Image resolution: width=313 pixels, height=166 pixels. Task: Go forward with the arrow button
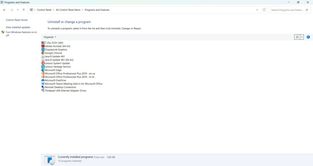coord(11,10)
